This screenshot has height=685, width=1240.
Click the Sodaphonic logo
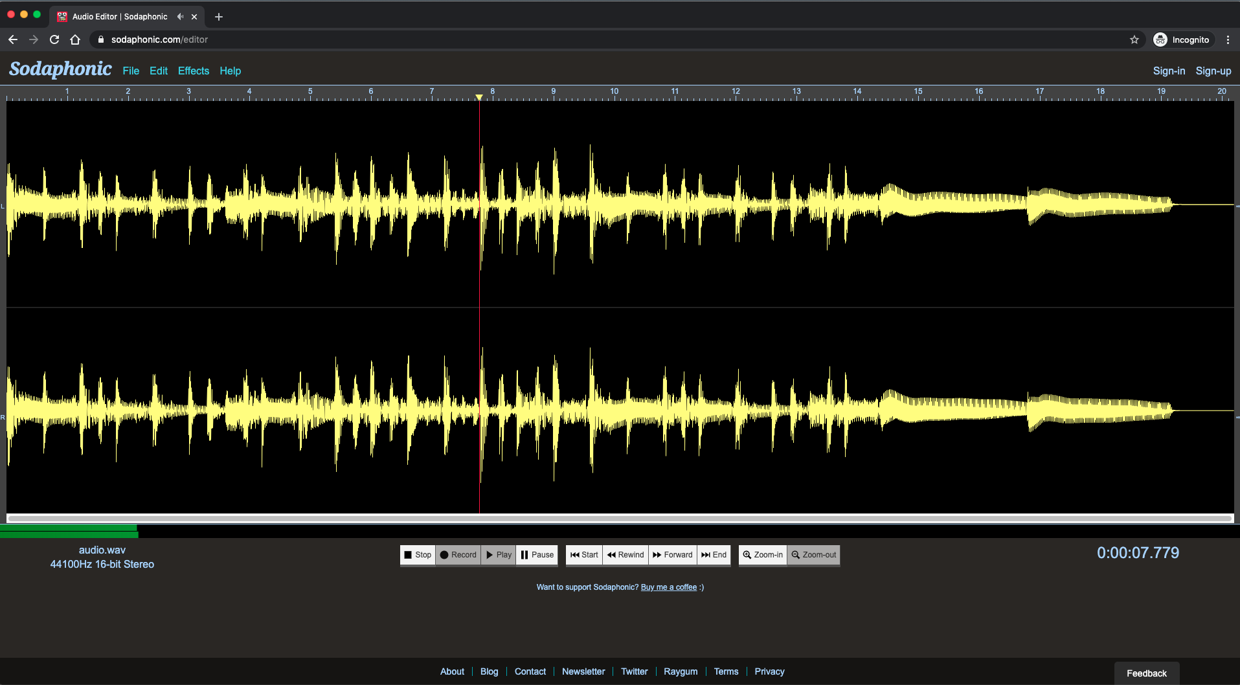click(x=60, y=69)
